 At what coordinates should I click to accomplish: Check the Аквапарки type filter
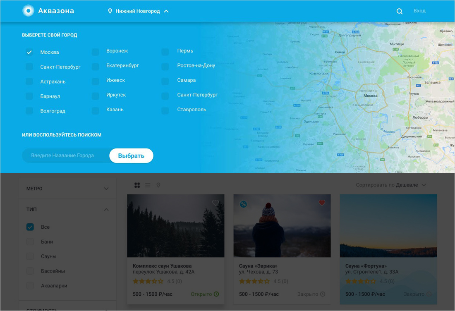click(x=30, y=285)
